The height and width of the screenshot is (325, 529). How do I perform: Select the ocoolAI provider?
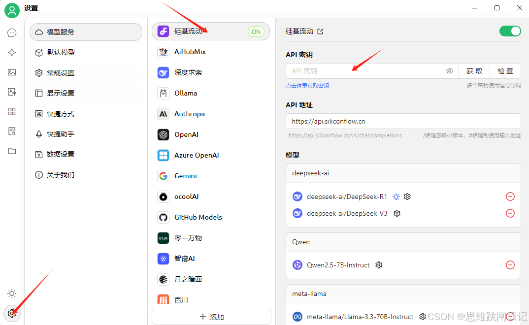(x=211, y=196)
